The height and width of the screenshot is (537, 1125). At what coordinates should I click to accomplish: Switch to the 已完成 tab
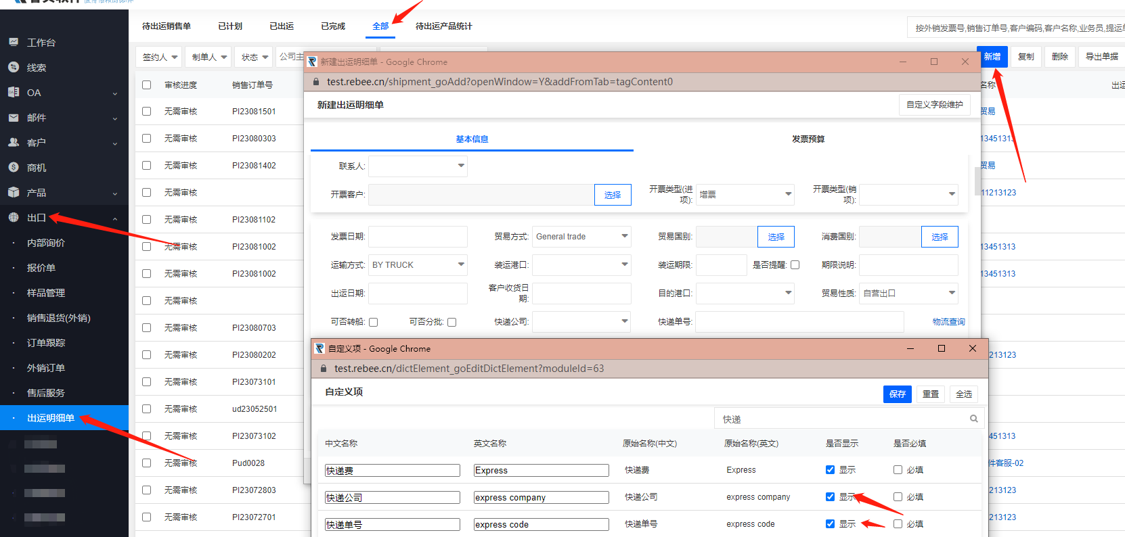coord(333,26)
